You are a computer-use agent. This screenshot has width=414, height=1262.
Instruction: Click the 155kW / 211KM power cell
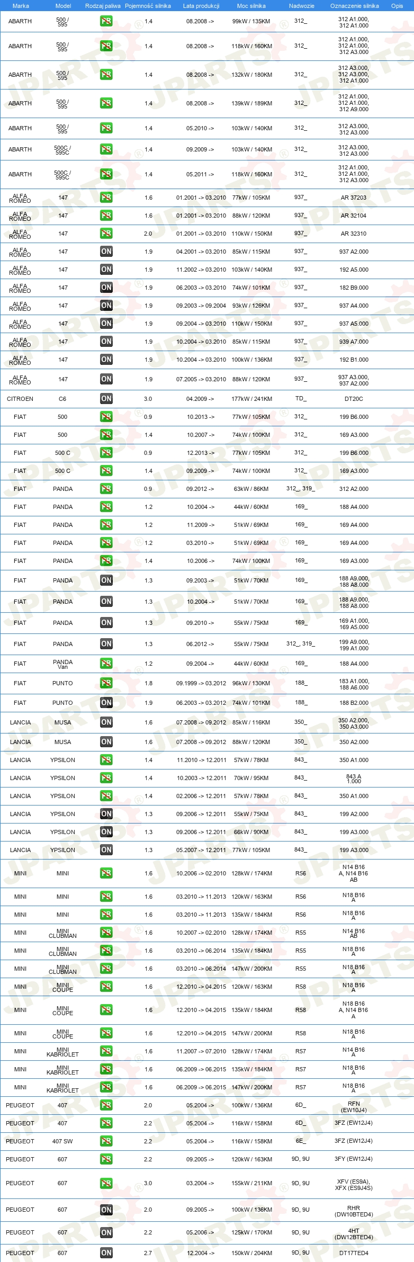(x=251, y=1183)
